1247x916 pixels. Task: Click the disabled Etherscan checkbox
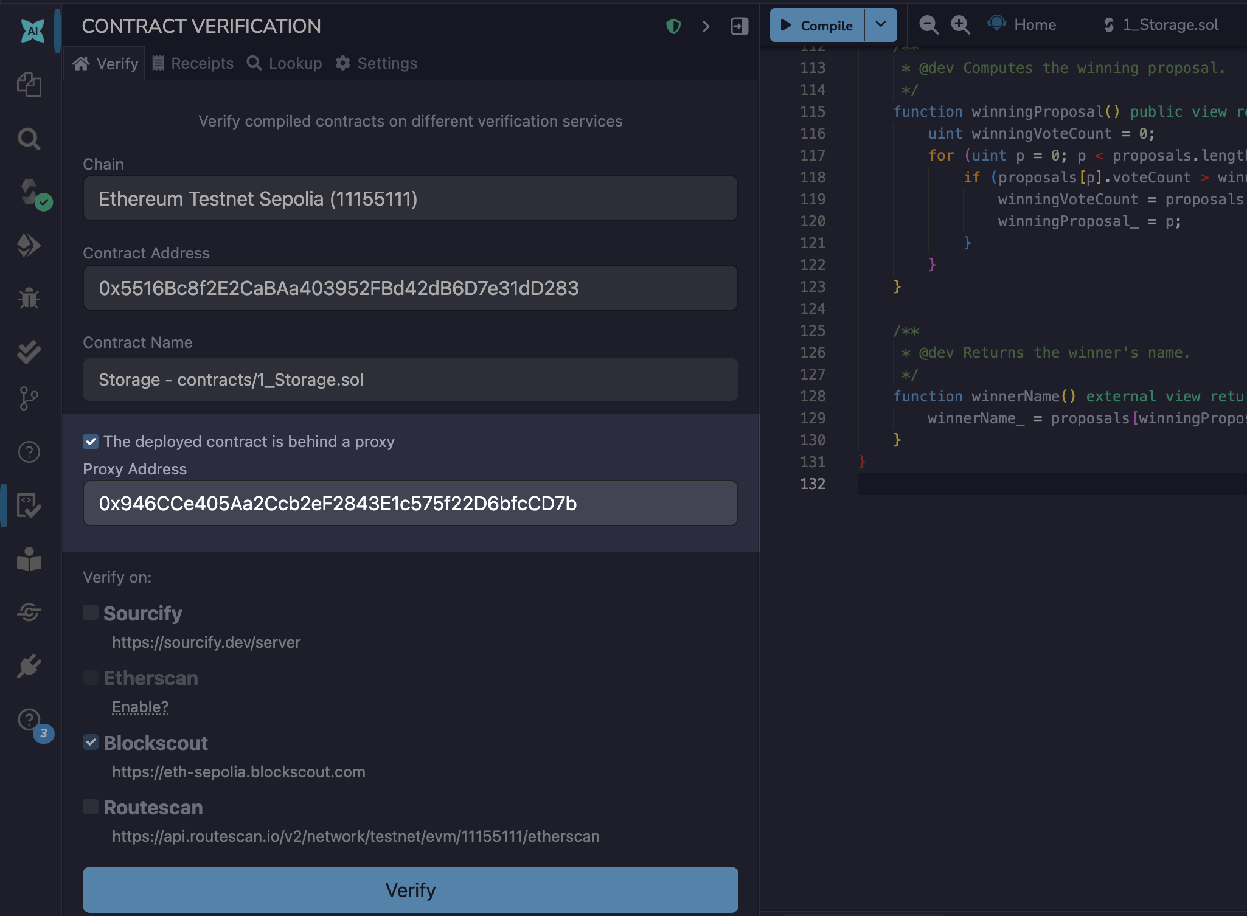[91, 677]
